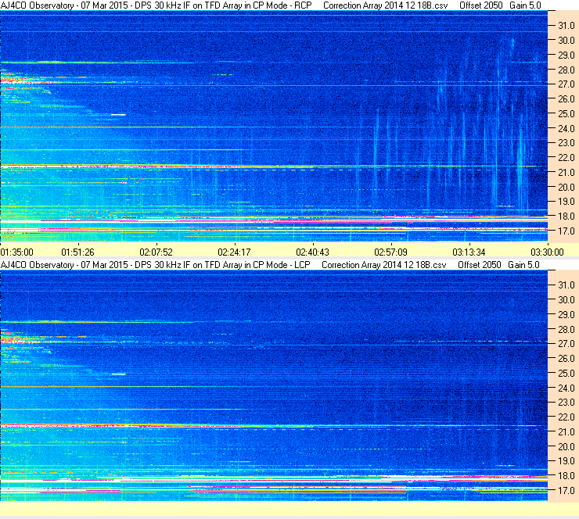Click the 26.0 frequency label on RCP axis
This screenshot has width=579, height=519.
[x=566, y=99]
